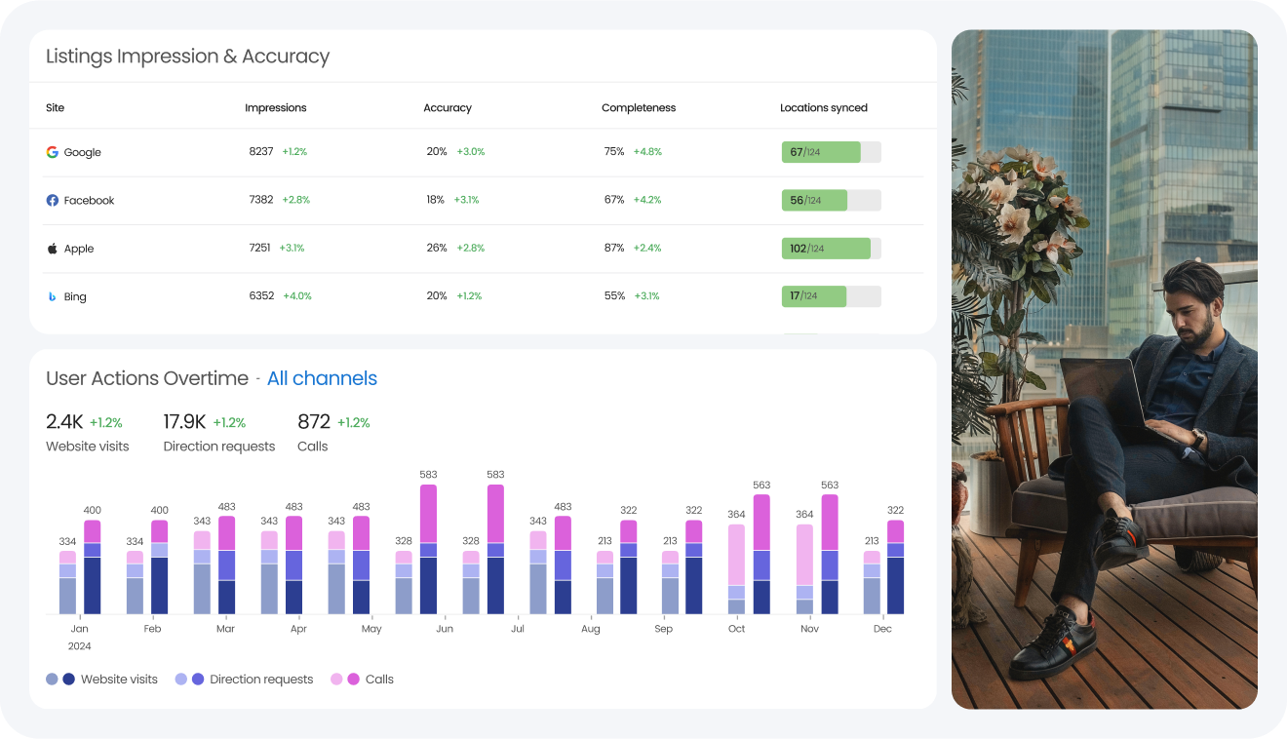
Task: Open the All channels filter link
Action: 322,378
